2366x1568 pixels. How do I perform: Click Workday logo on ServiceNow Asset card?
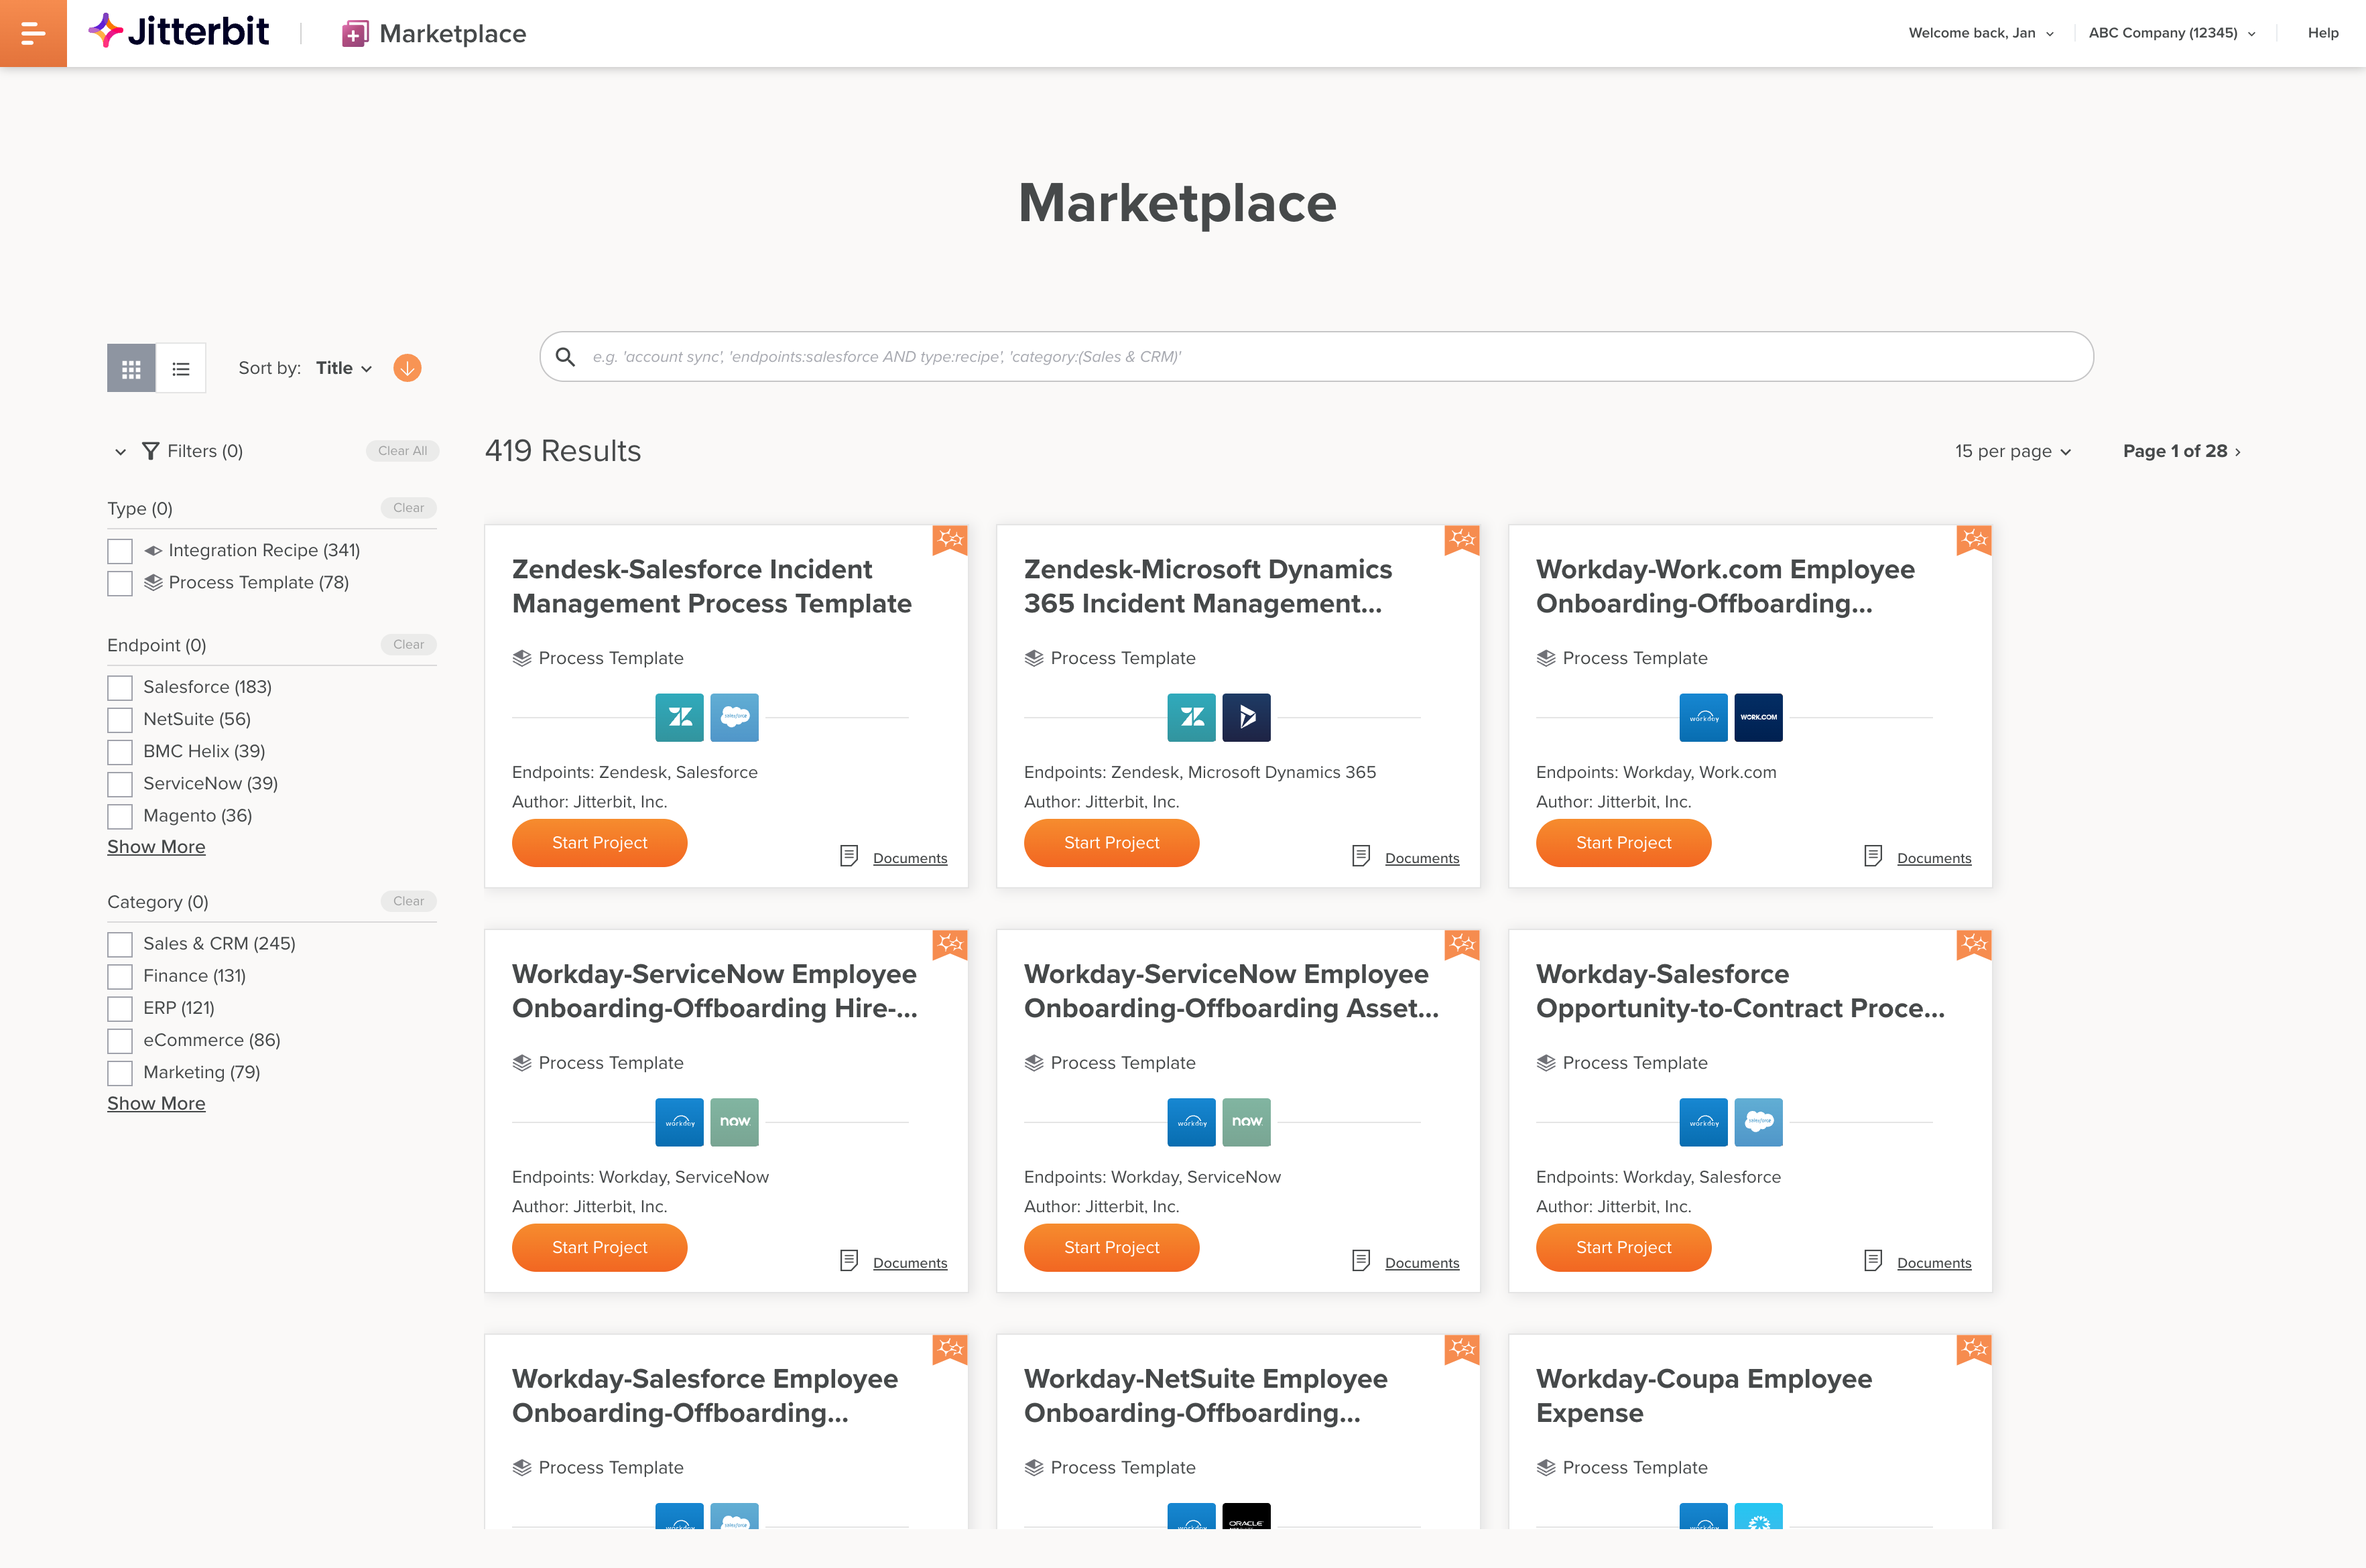tap(1191, 1122)
